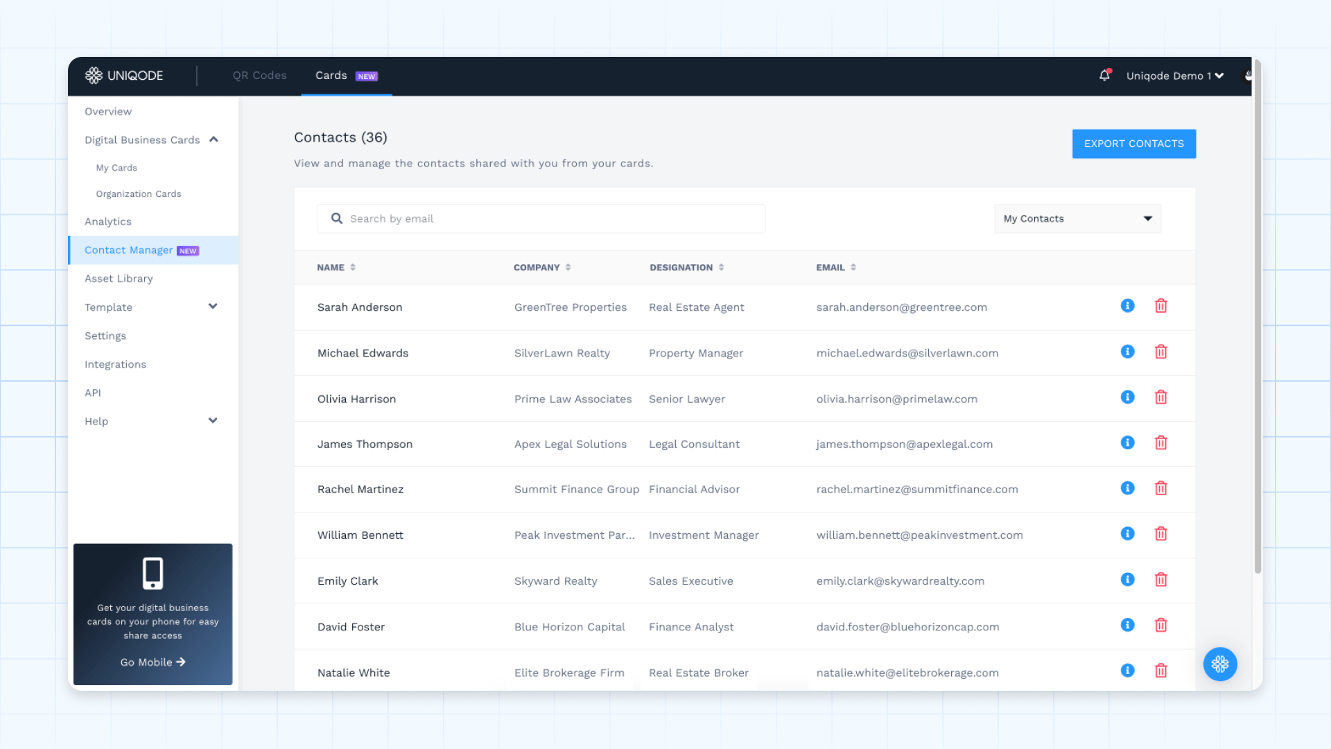Image resolution: width=1331 pixels, height=749 pixels.
Task: Click the Export Contacts button
Action: tap(1133, 144)
